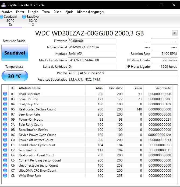Click status orb for Seek Error Rate
The height and width of the screenshot is (187, 180).
pos(5,114)
